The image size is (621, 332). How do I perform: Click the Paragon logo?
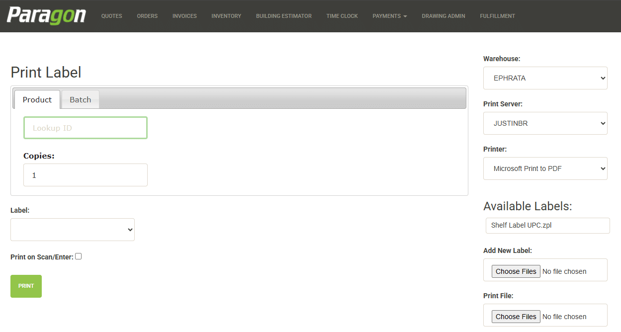pyautogui.click(x=46, y=15)
